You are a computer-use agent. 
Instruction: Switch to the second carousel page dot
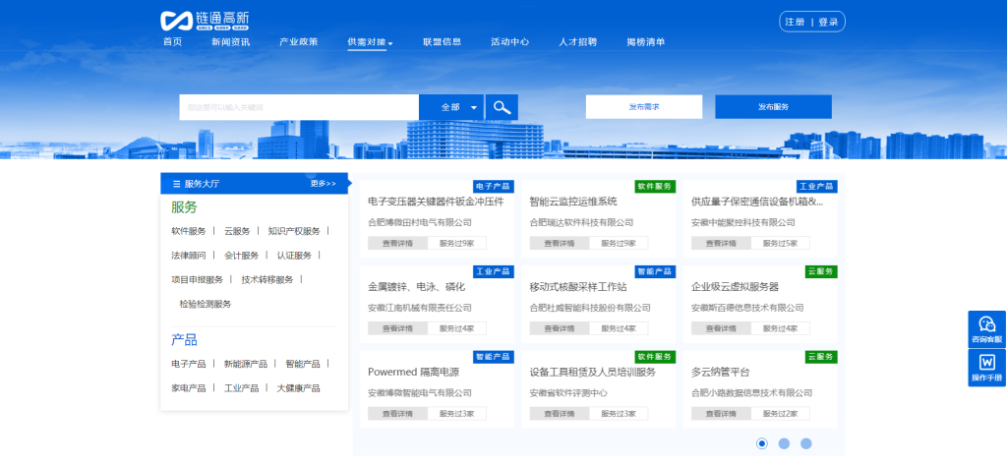[784, 443]
